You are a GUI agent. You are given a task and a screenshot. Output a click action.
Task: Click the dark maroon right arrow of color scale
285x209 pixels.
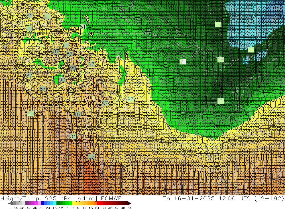[129, 203]
